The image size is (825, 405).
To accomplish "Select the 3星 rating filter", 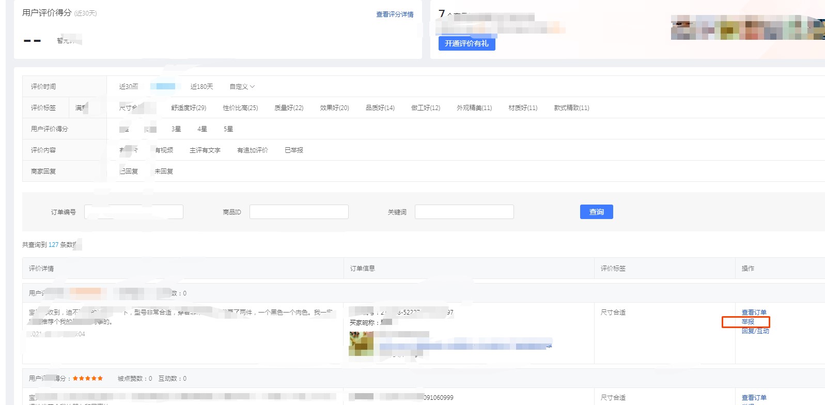I will coord(176,129).
